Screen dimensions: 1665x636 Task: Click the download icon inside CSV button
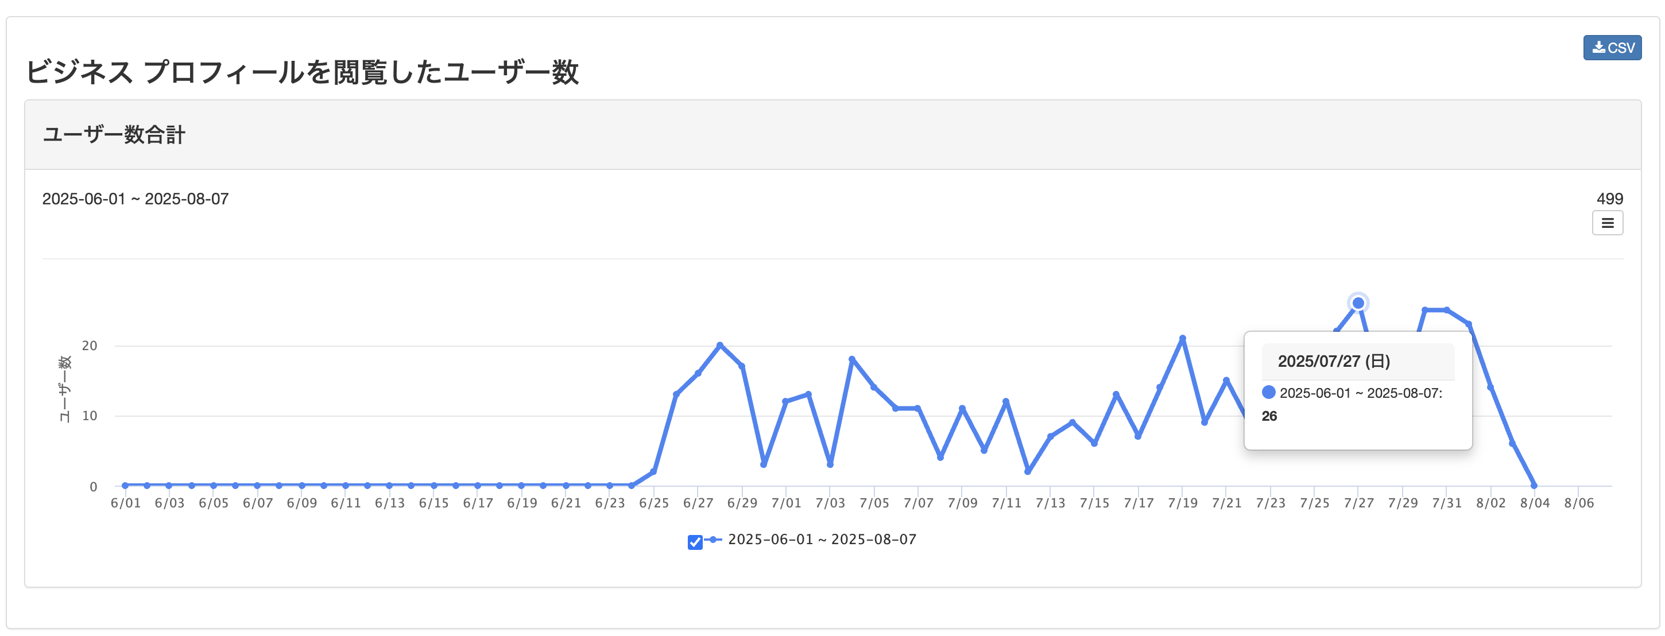tap(1598, 47)
